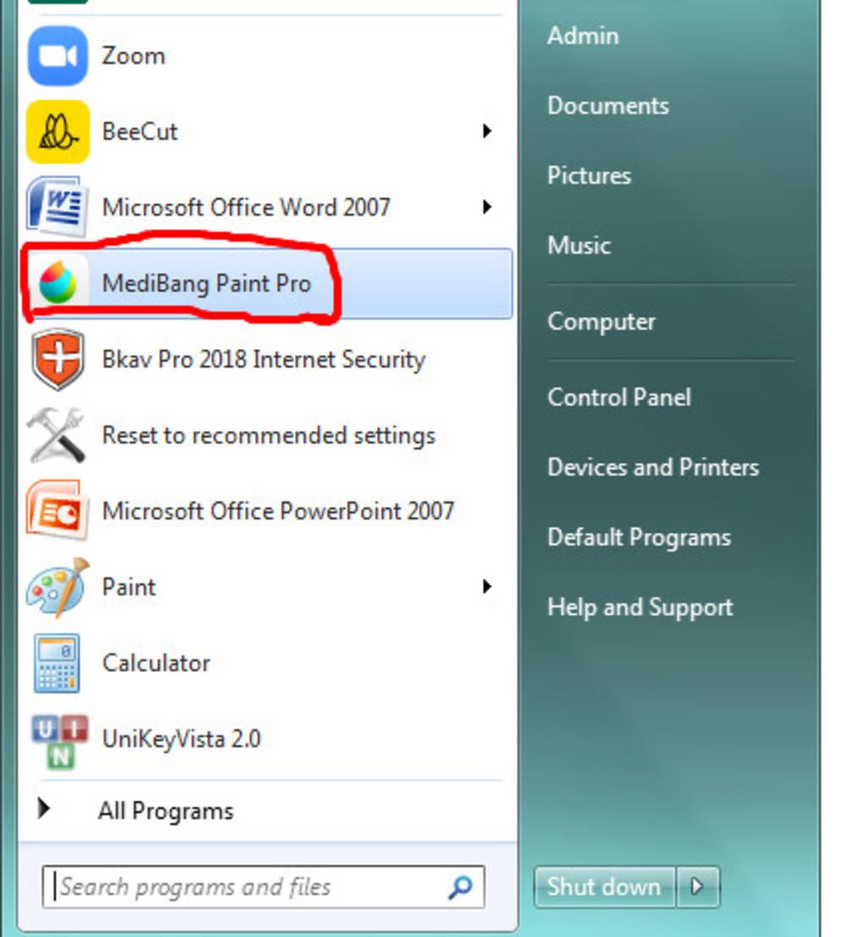Open Control Panel from Start menu

(619, 397)
